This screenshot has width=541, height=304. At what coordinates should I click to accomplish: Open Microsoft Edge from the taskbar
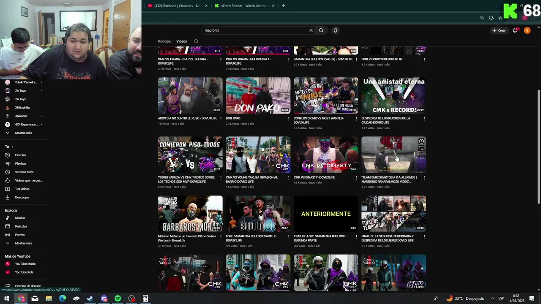[63, 299]
